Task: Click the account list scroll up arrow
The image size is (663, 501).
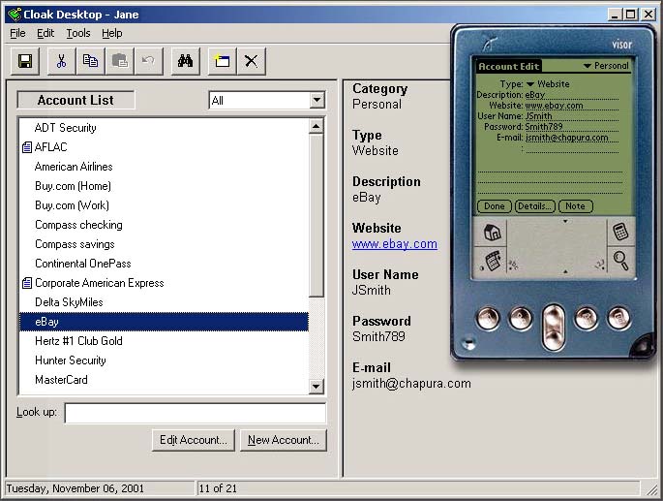Action: (x=316, y=126)
